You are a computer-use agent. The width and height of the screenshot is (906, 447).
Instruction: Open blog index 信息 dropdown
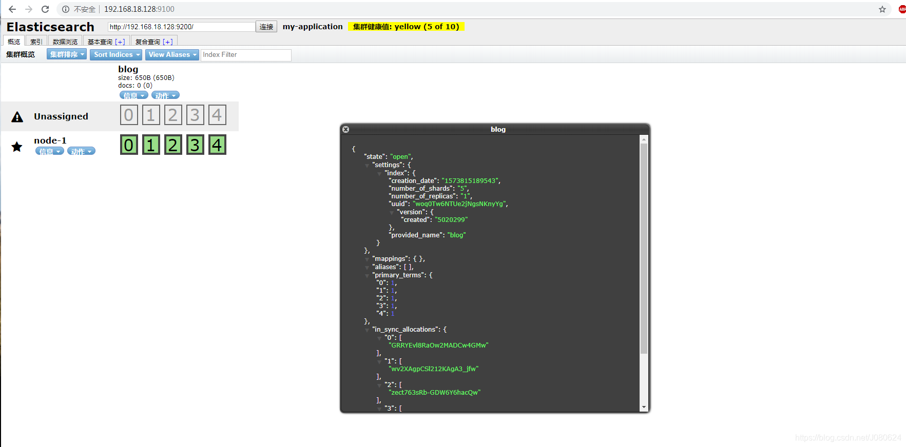(134, 95)
